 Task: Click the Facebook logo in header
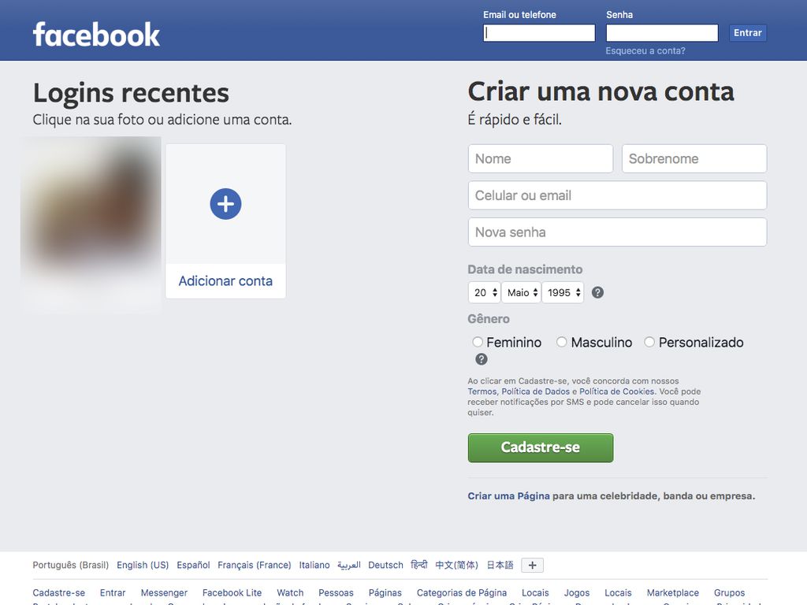click(96, 35)
